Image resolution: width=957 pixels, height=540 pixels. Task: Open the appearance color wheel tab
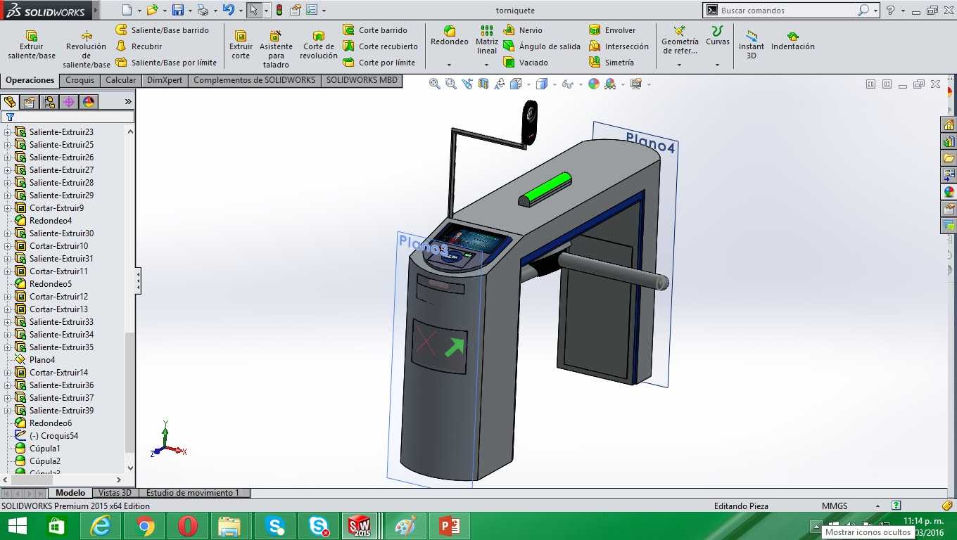(x=89, y=102)
